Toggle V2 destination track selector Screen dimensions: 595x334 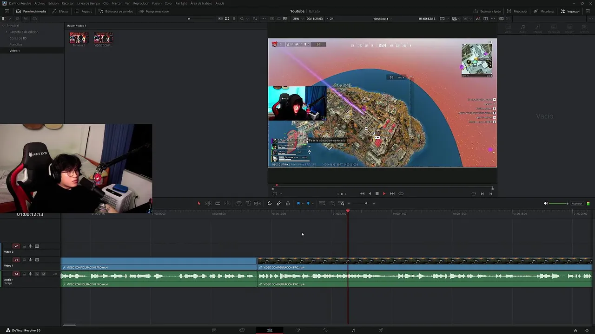click(x=16, y=246)
